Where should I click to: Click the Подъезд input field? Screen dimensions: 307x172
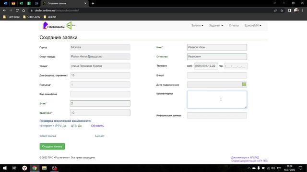(x=100, y=85)
